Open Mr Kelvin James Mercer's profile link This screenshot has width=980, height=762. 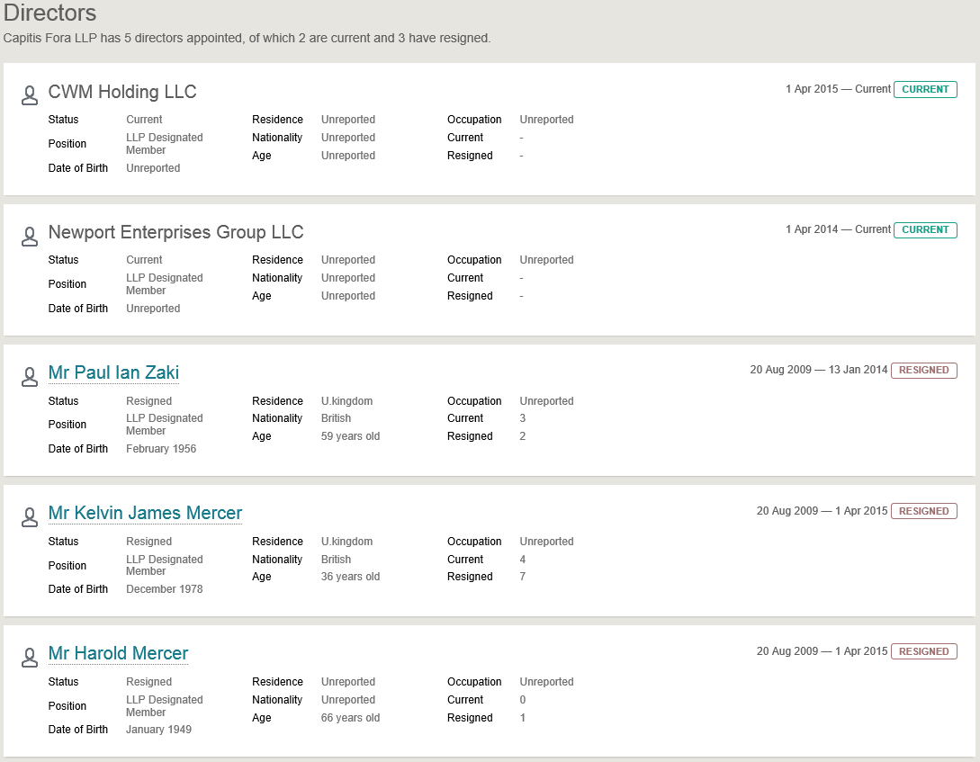click(x=145, y=513)
